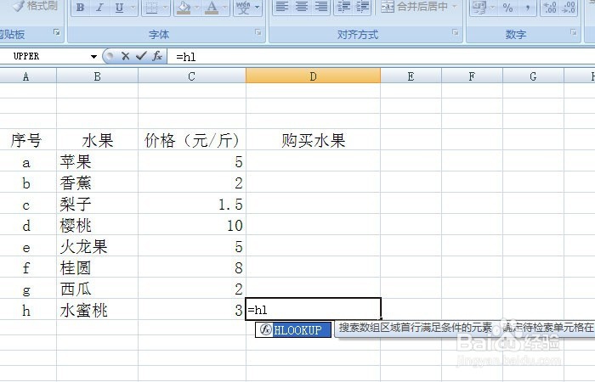Viewport: 595px width, 382px height.
Task: Select highlighted column D header
Action: pyautogui.click(x=313, y=76)
